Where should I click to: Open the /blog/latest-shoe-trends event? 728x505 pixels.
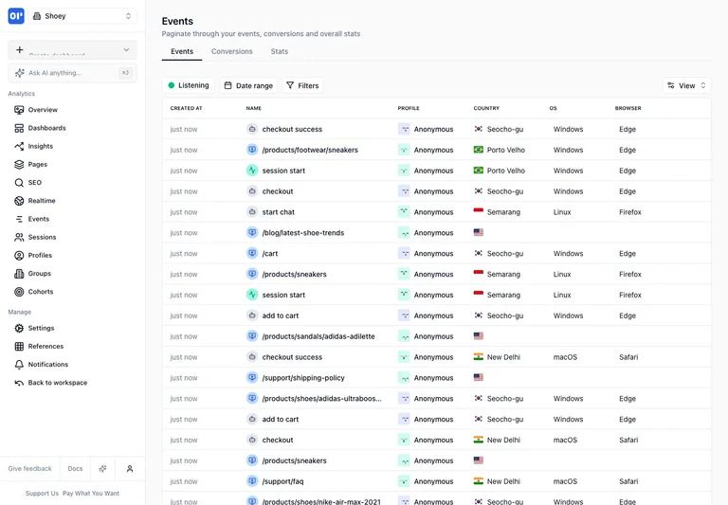[303, 233]
